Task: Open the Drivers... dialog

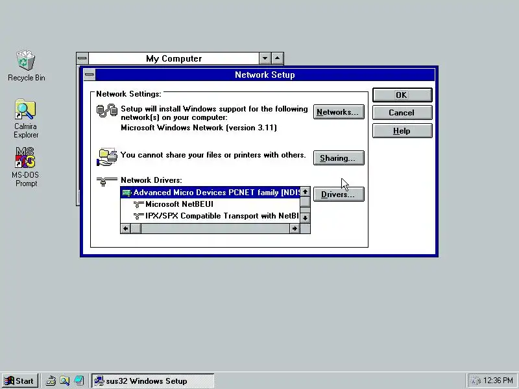Action: pyautogui.click(x=339, y=194)
